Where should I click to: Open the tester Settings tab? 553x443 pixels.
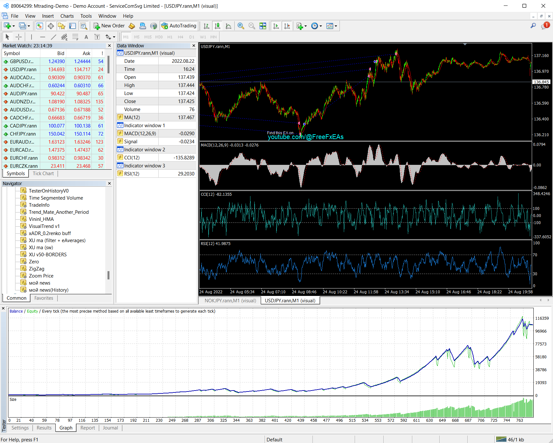[20, 428]
